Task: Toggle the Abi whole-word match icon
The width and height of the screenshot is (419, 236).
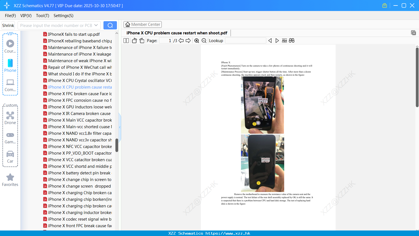Action: [x=284, y=41]
